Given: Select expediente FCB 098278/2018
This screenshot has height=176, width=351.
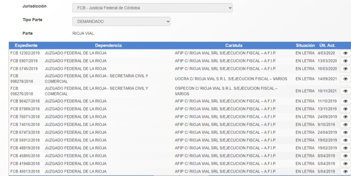Looking at the screenshot, I should pos(22,79).
